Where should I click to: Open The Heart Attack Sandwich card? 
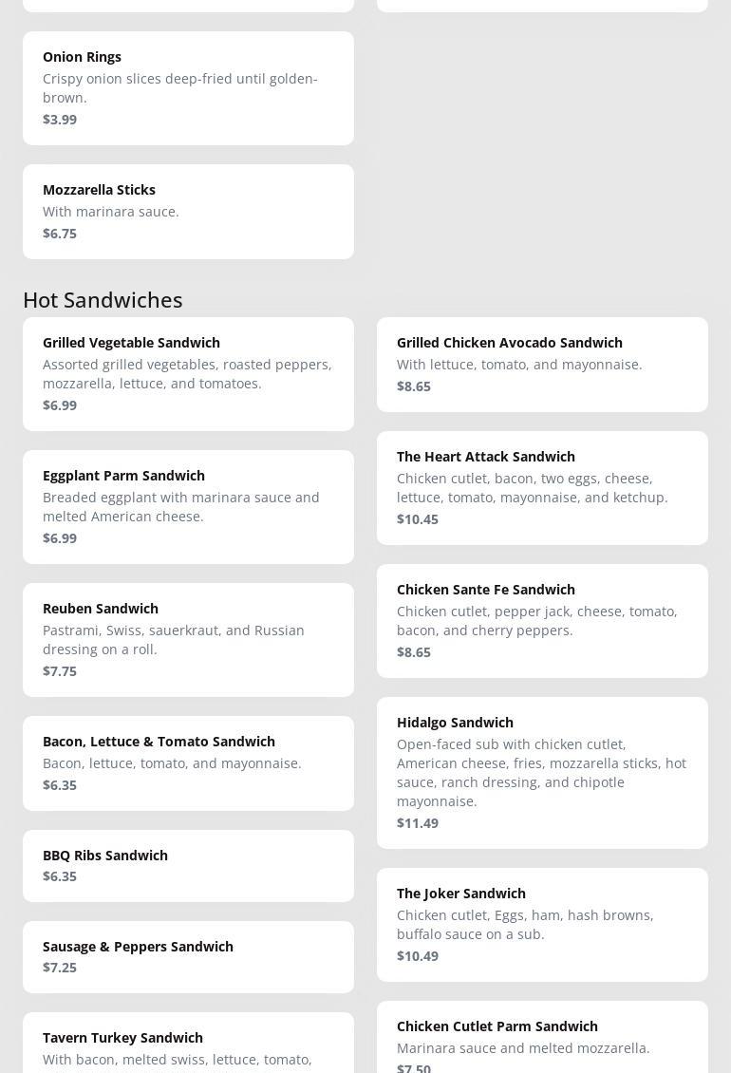pos(542,487)
